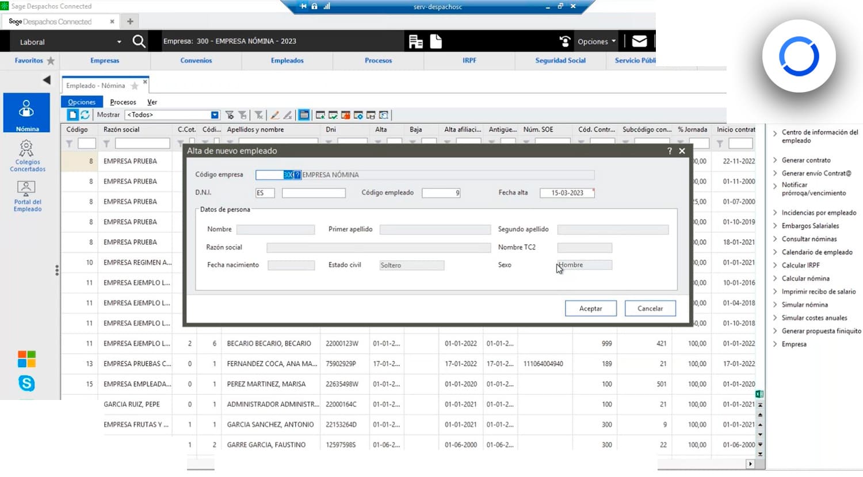Open the Mostrar <Todos> dropdown
Image resolution: width=863 pixels, height=477 pixels.
(215, 115)
